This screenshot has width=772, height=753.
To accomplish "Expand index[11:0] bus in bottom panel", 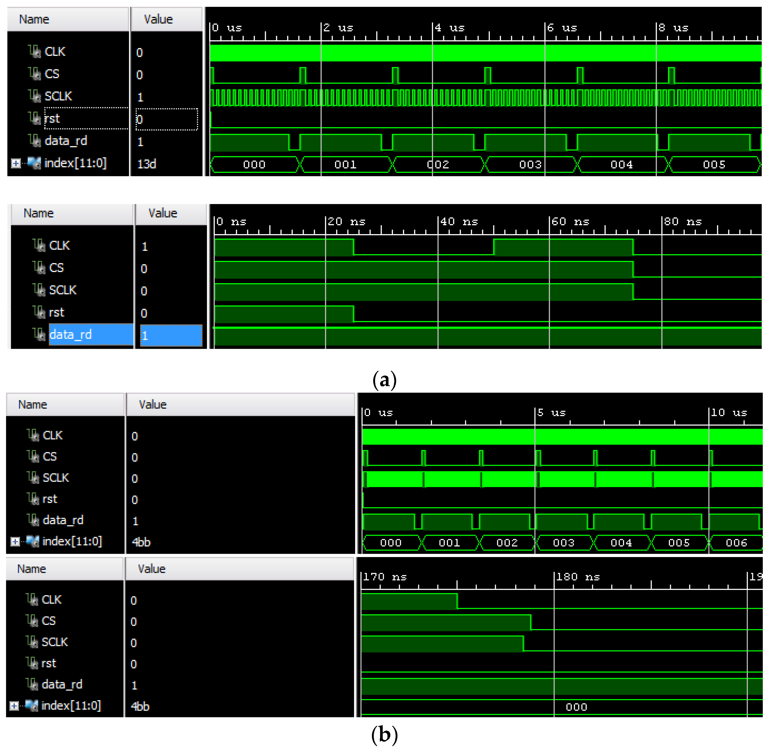I will click(14, 706).
